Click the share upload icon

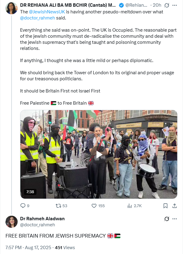tap(174, 206)
